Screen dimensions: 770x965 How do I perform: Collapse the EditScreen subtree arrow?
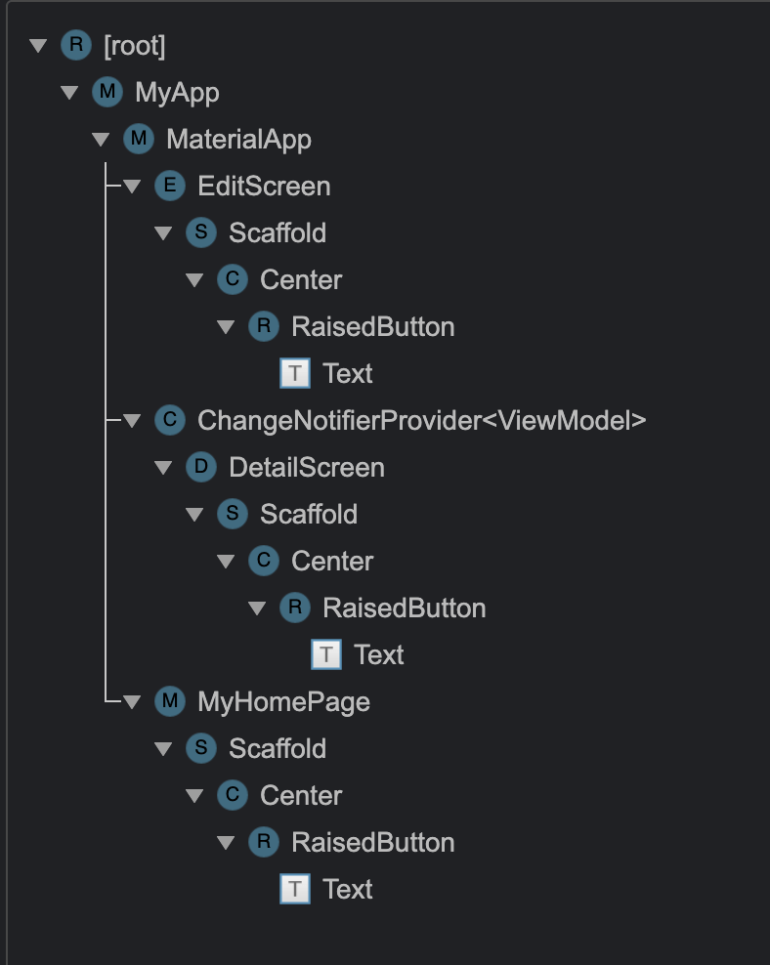coord(132,186)
